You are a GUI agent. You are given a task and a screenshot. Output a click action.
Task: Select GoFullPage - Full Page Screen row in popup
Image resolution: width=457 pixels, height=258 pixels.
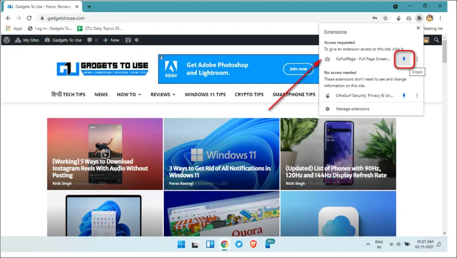click(x=362, y=59)
